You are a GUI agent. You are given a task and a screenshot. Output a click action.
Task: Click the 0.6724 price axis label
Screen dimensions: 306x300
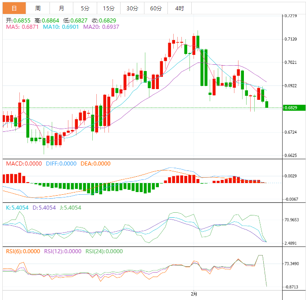(x=291, y=132)
